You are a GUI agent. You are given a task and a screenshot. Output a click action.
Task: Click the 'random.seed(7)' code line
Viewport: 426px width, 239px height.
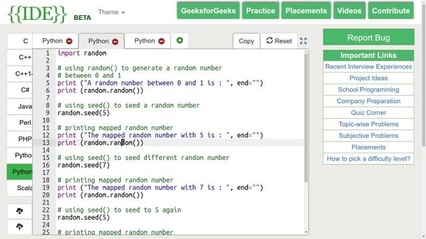[x=83, y=165]
